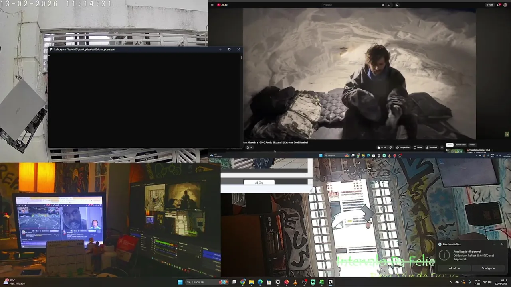Dislike the video with thumbs down
The height and width of the screenshot is (287, 511).
pyautogui.click(x=391, y=147)
